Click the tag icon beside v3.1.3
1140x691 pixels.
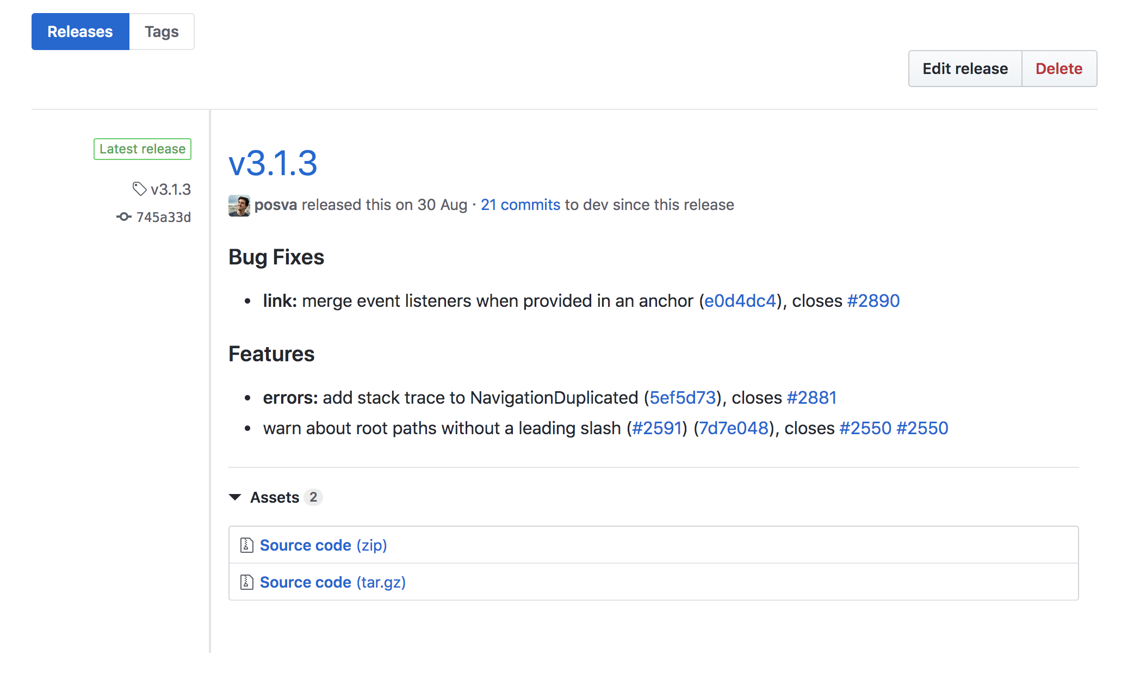pos(139,189)
